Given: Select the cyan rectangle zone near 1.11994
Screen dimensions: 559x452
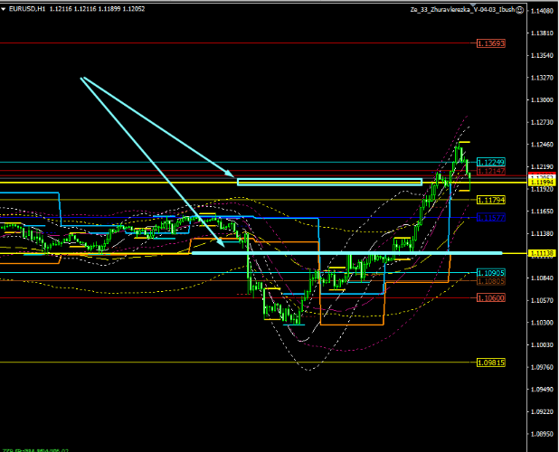Looking at the screenshot, I should [329, 182].
